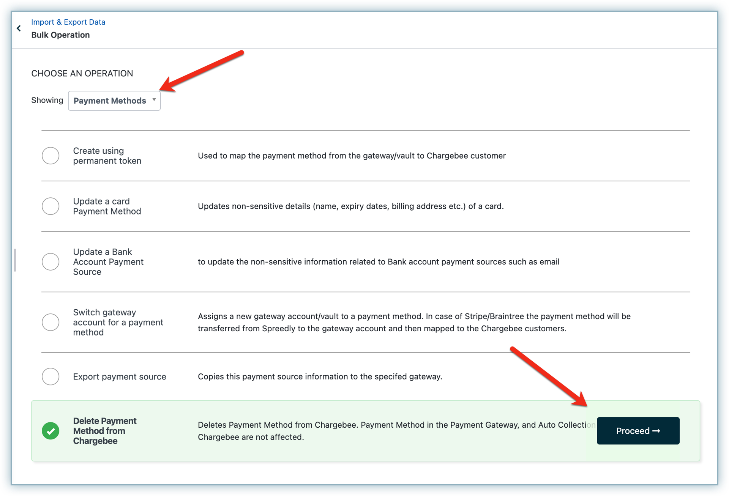Click the Payment Methods dropdown arrow
The image size is (729, 496).
click(x=154, y=100)
